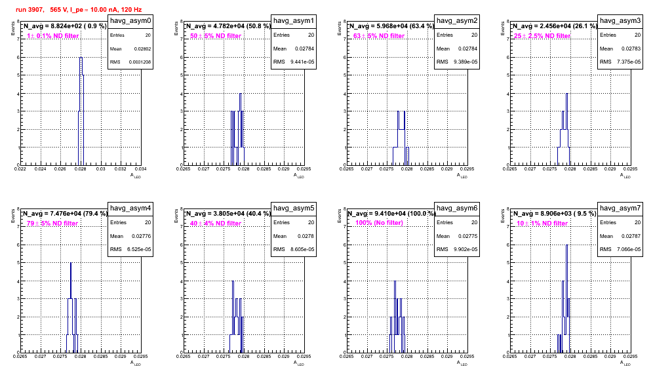653x375 pixels.
Task: Click Mean 0.0278 in havg_asym5 stats
Action: 294,236
